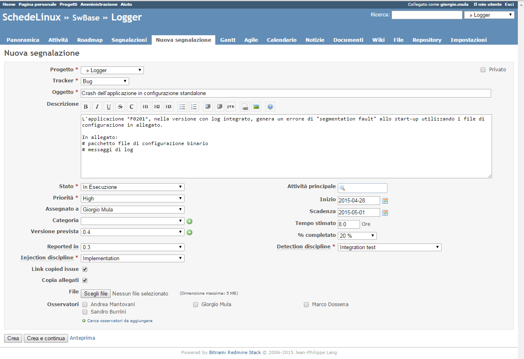The image size is (524, 359).
Task: Insert a bulleted list
Action: click(x=182, y=107)
